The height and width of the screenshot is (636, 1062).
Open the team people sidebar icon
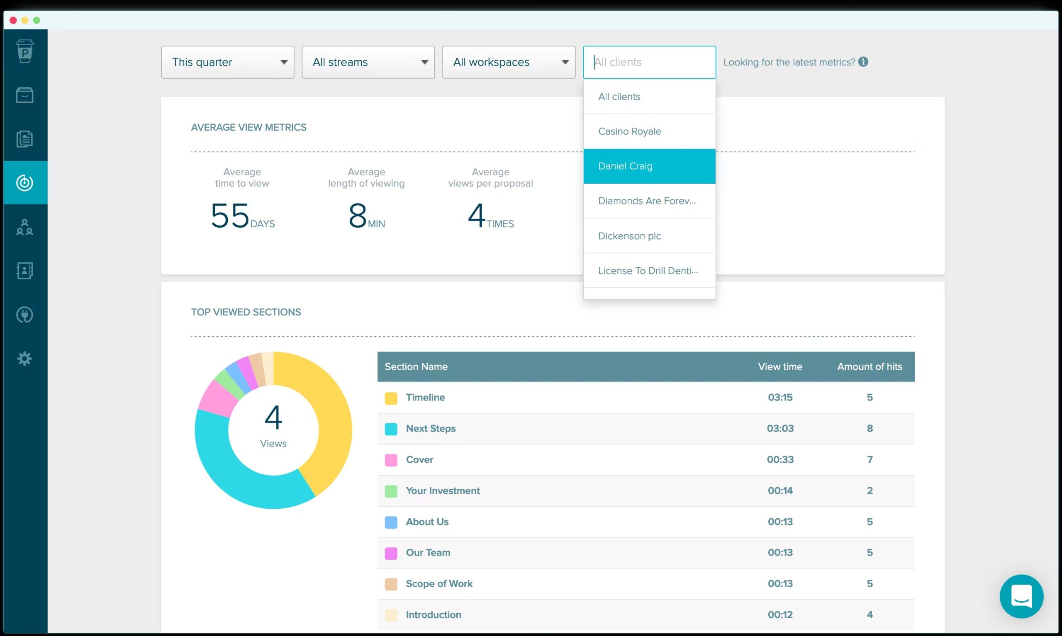[x=25, y=227]
